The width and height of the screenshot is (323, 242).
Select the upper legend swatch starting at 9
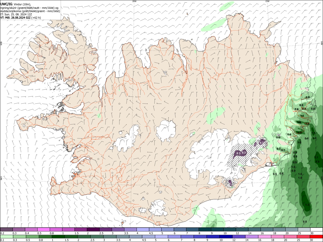click(x=217, y=230)
